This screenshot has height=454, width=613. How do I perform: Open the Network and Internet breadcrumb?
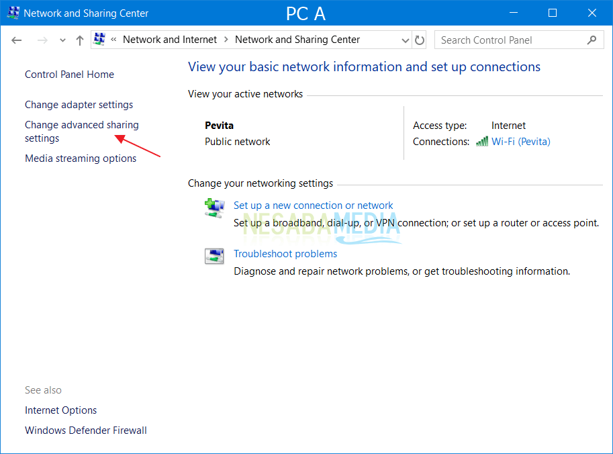pyautogui.click(x=169, y=40)
